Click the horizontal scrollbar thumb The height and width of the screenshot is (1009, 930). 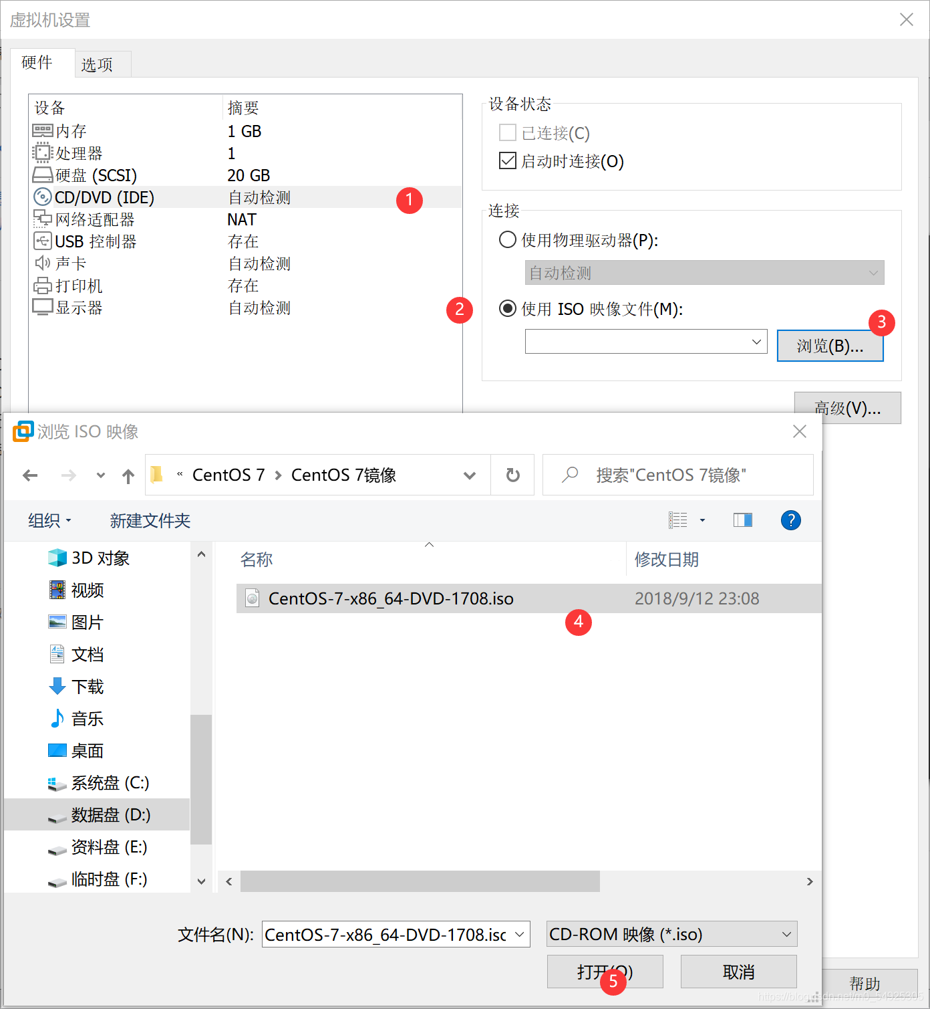[x=420, y=881]
